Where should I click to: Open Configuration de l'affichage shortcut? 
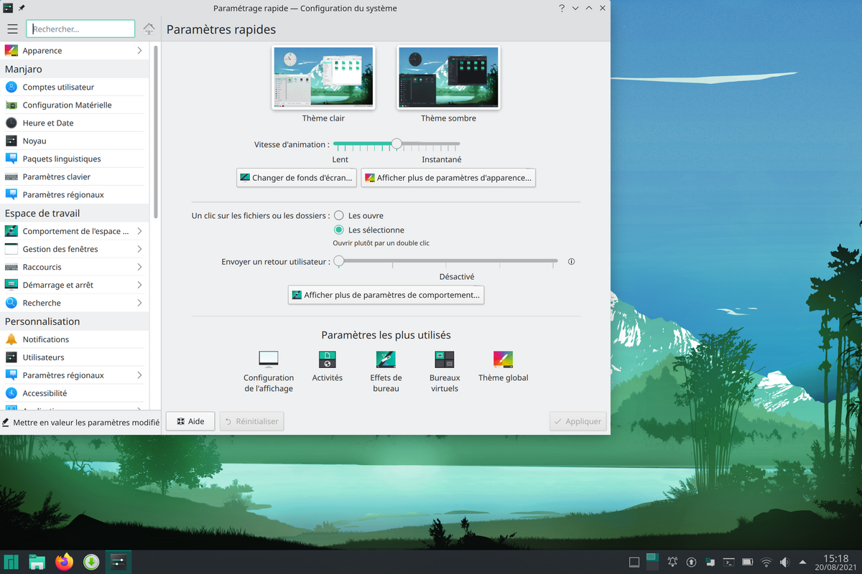(x=269, y=372)
